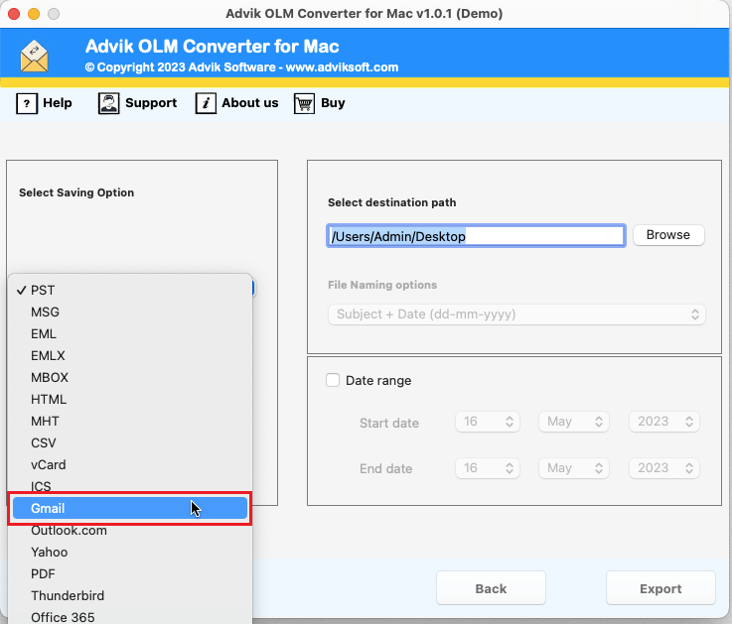Screen dimensions: 732x624
Task: Click the destination path input field
Action: click(476, 236)
